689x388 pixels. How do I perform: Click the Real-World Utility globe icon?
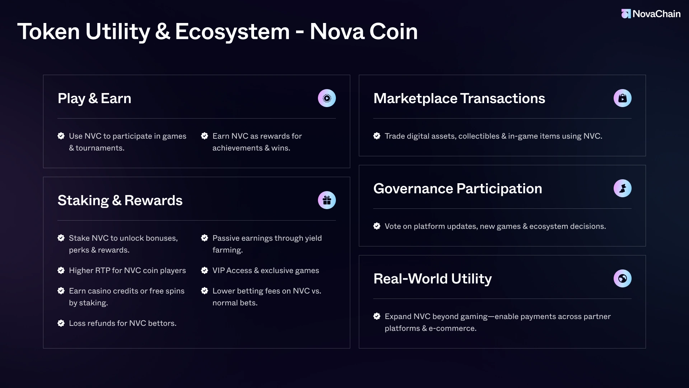point(622,278)
